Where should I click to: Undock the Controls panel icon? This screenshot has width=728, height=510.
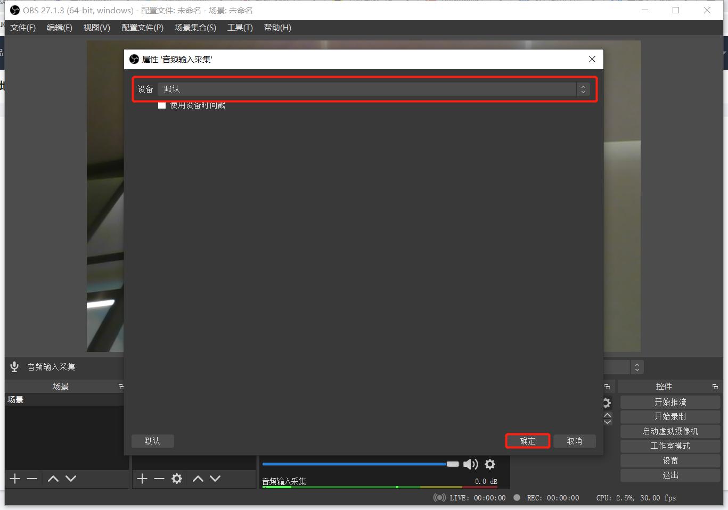tap(715, 386)
